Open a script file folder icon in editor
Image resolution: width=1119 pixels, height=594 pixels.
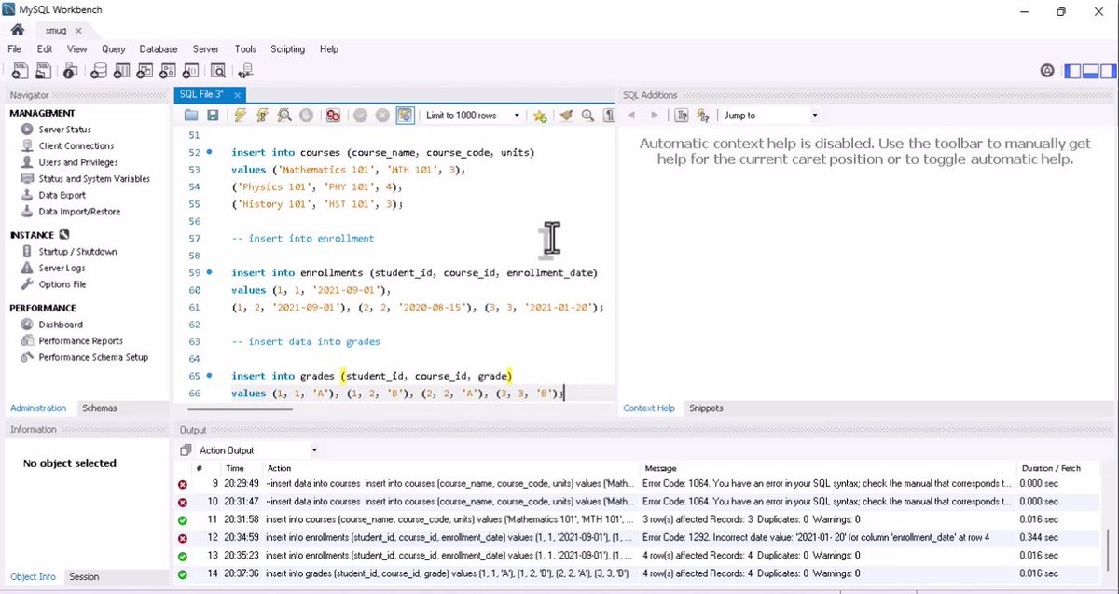[191, 116]
